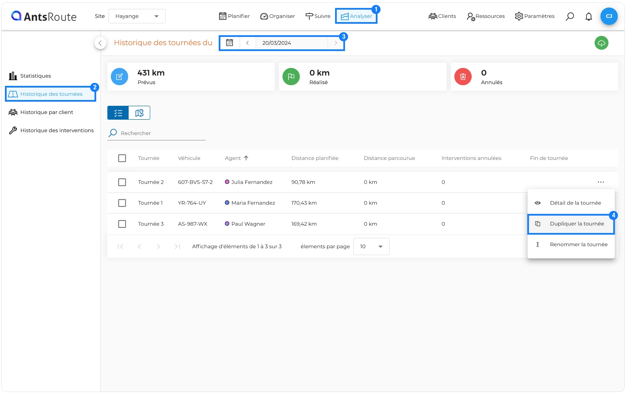Click the green cloud export button
The width and height of the screenshot is (626, 394).
pyautogui.click(x=601, y=43)
